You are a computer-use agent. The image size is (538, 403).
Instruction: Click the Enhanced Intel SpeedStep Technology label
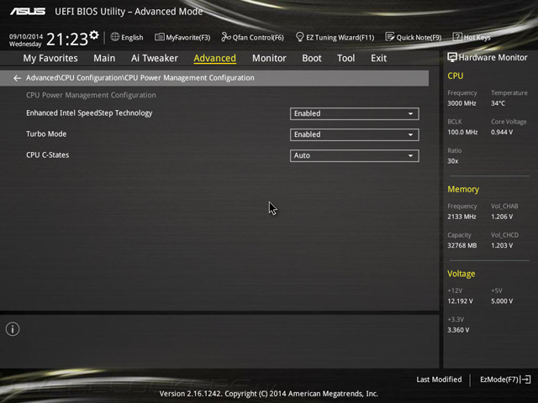pos(89,113)
